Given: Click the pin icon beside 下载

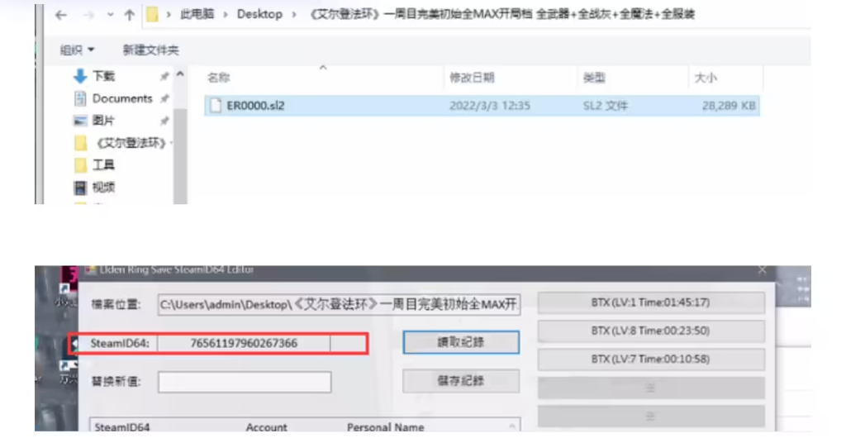Looking at the screenshot, I should tap(164, 77).
